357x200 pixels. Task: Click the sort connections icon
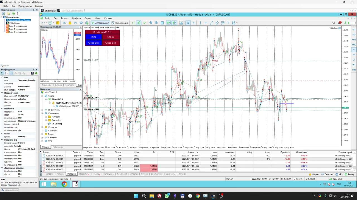pos(18,13)
